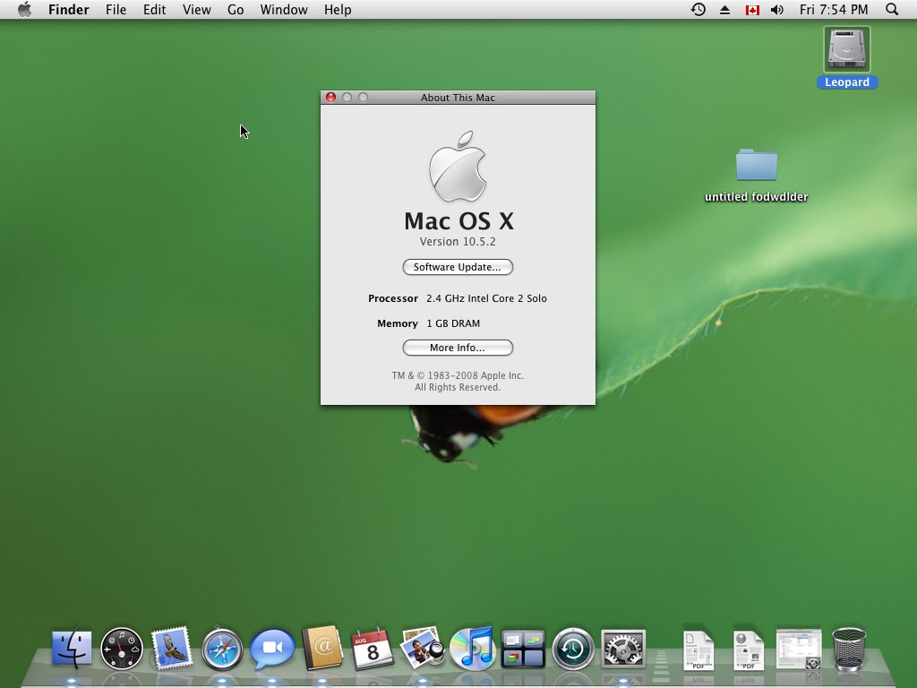Open Finder from the Dock
Viewport: 917px width, 688px height.
click(72, 649)
